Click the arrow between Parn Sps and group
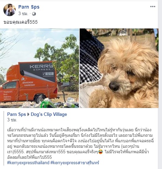 point(28,114)
